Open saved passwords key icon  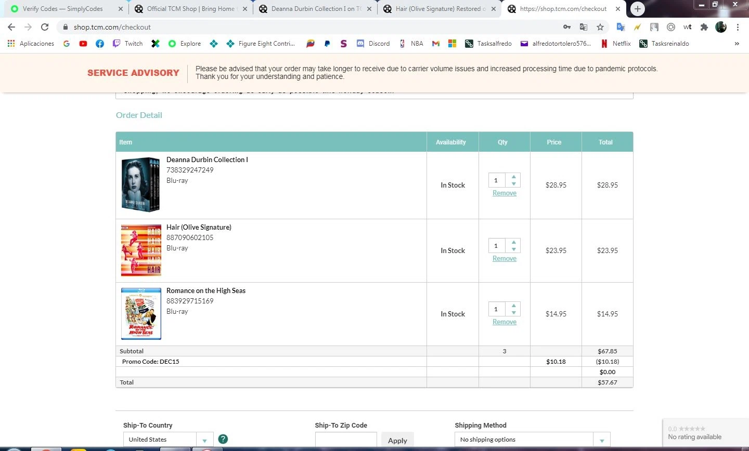(x=567, y=27)
